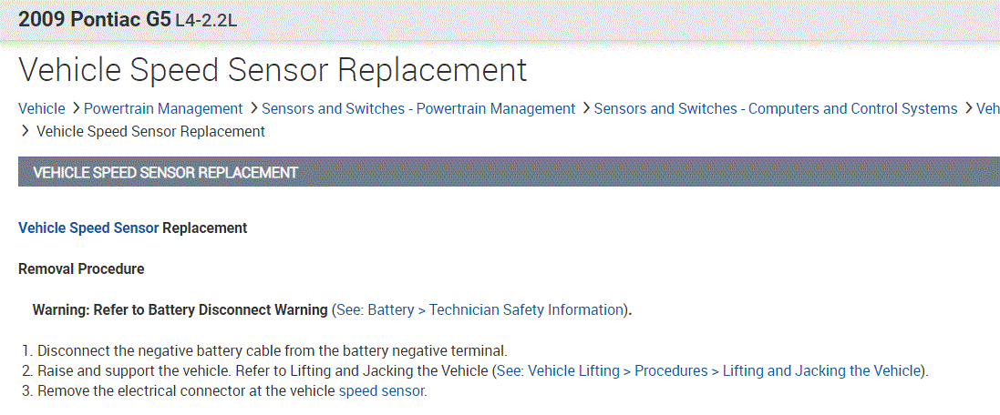This screenshot has width=1000, height=415.
Task: Click the chevron starting the second breadcrumb line
Action: (25, 131)
